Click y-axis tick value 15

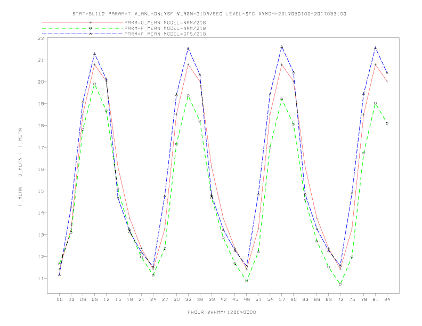pyautogui.click(x=41, y=191)
